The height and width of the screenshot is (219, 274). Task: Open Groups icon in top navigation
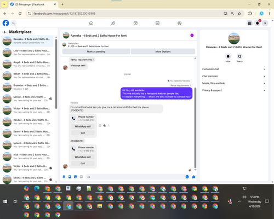pyautogui.click(x=180, y=23)
